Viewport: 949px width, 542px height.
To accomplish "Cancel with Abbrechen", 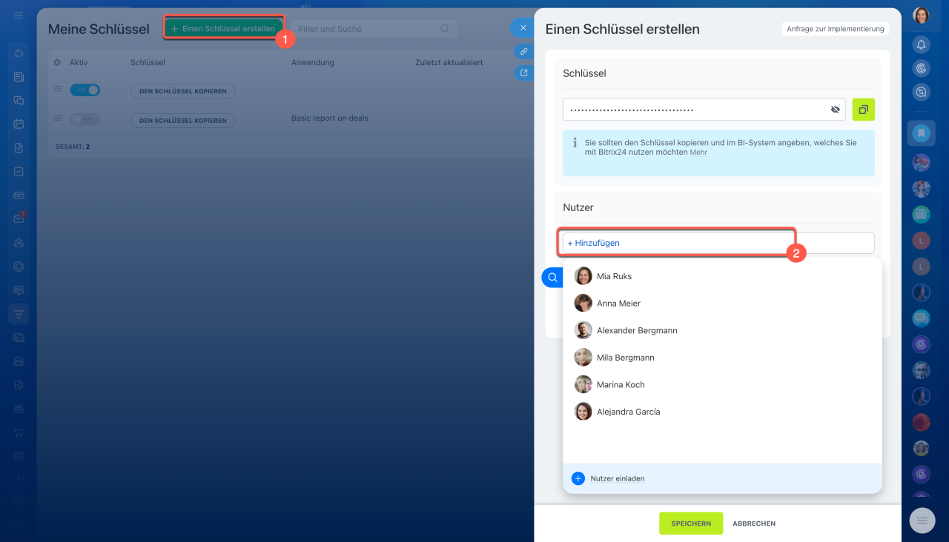I will (754, 523).
